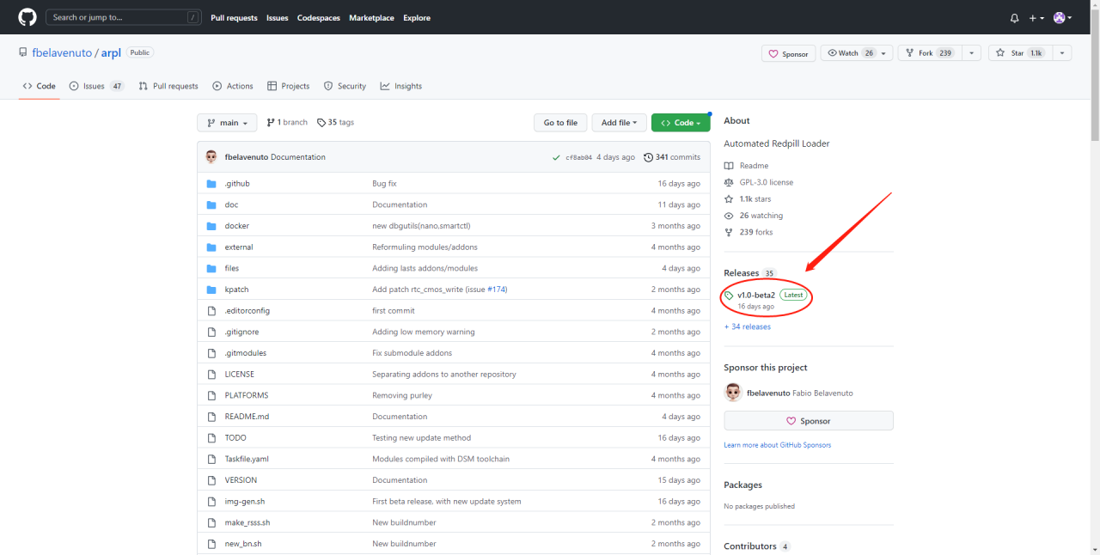Open the .github folder
1100x555 pixels.
pos(237,184)
